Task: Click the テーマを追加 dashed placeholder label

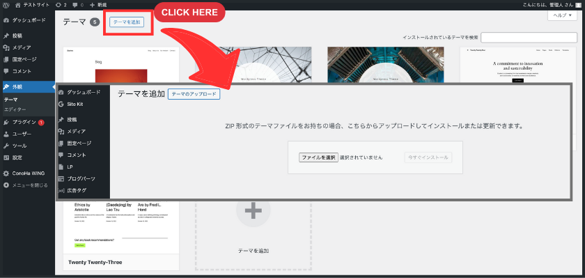Action: point(253,251)
